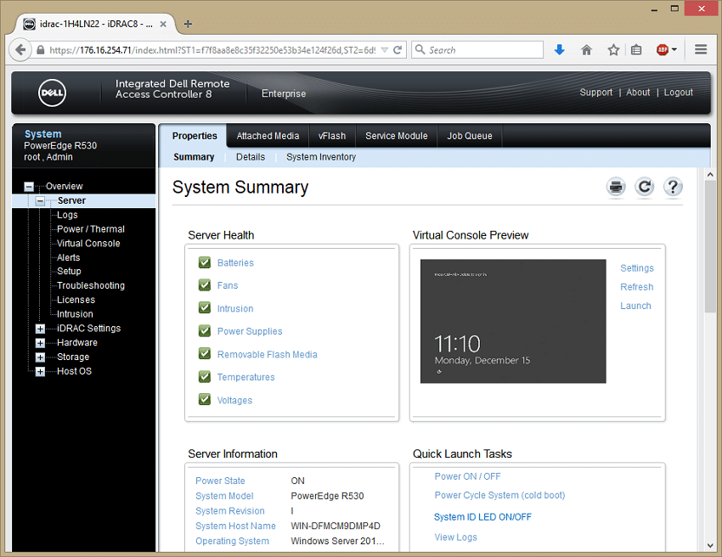Open a new browser tab with plus
This screenshot has height=557, width=722.
[x=188, y=24]
